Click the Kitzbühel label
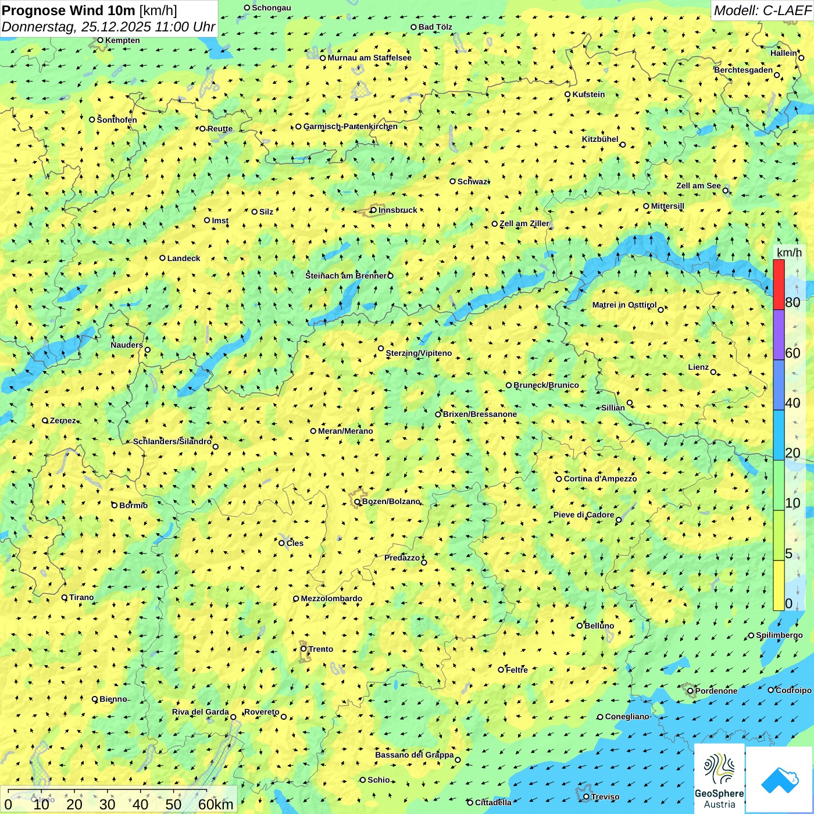Image resolution: width=814 pixels, height=814 pixels. [600, 139]
